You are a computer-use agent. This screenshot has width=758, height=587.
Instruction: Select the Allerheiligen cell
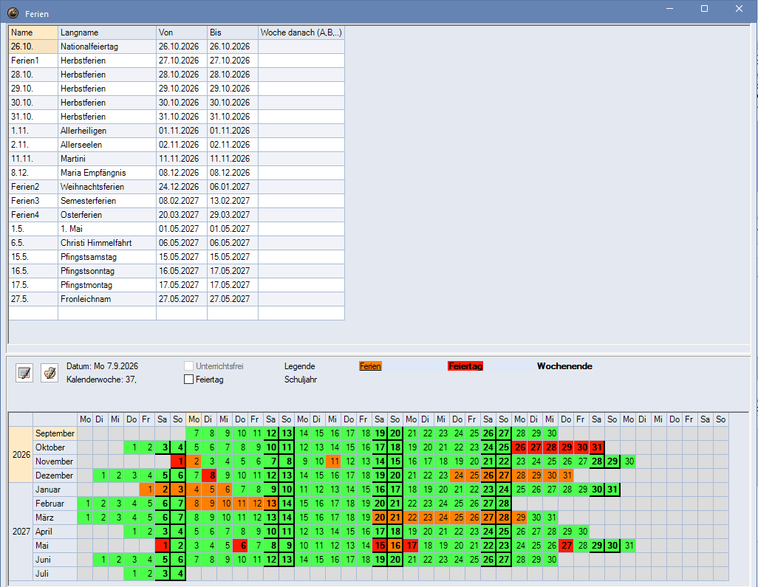(x=107, y=131)
